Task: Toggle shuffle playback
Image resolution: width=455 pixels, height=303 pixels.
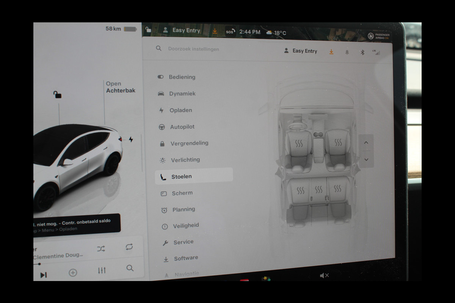Action: [x=101, y=248]
